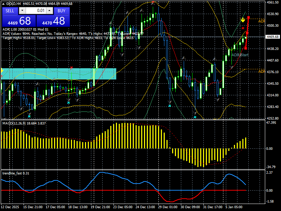Select the red x marker at the chart's top peak
This screenshot has width=281, height=211.
click(x=153, y=3)
